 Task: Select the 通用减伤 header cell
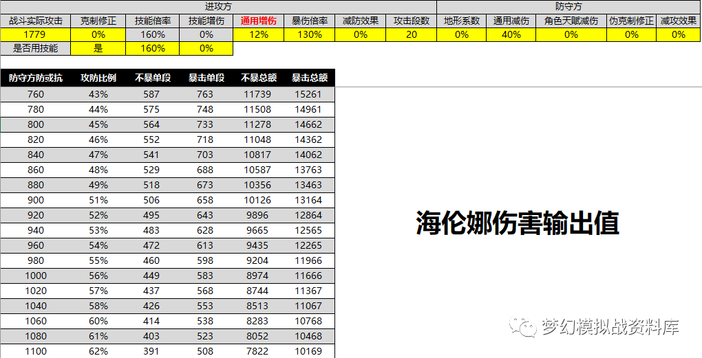511,21
